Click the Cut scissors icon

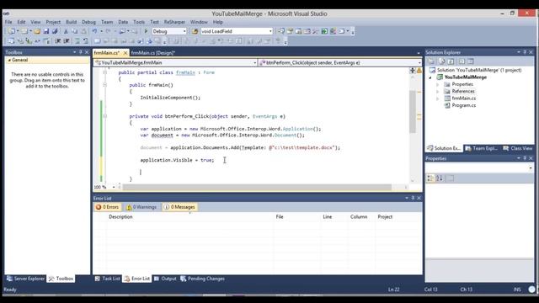pos(66,31)
